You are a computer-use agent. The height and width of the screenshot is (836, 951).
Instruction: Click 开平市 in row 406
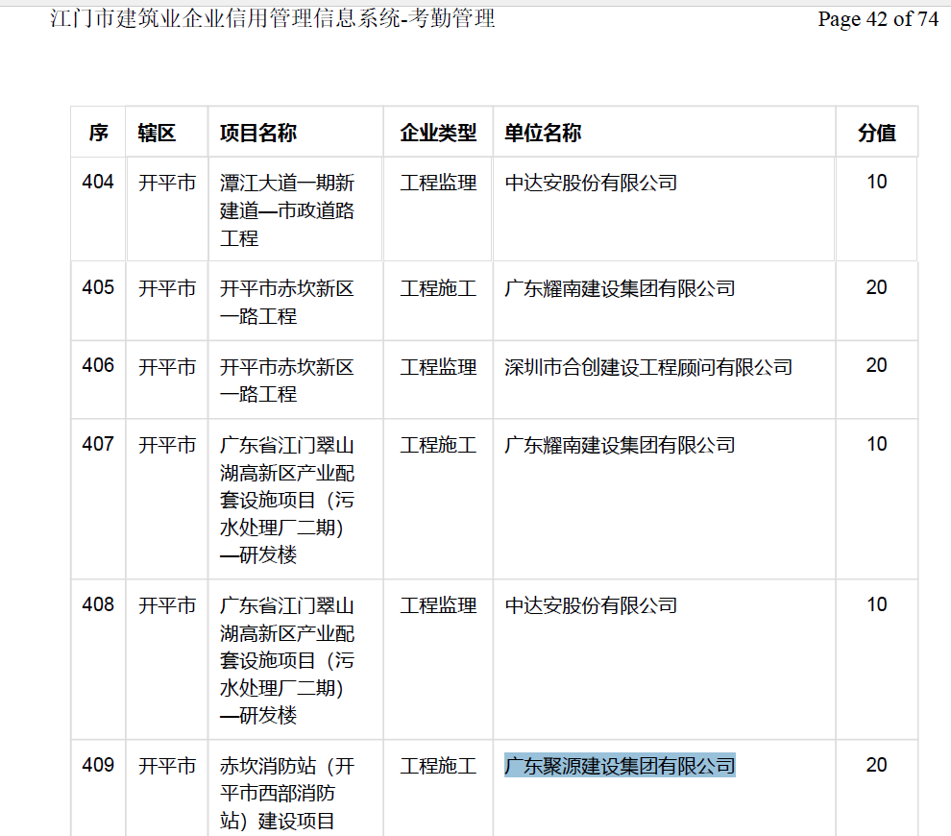pos(167,366)
